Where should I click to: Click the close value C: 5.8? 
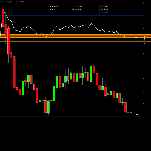coord(53,10)
